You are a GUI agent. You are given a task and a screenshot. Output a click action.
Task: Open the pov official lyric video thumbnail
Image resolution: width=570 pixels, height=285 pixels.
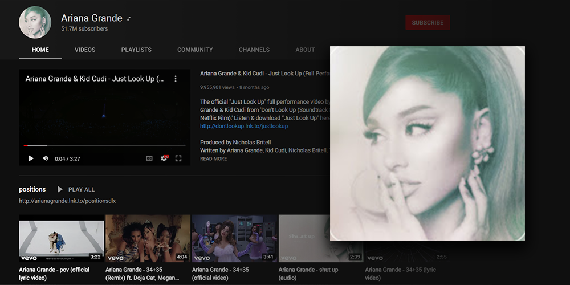[x=62, y=238]
